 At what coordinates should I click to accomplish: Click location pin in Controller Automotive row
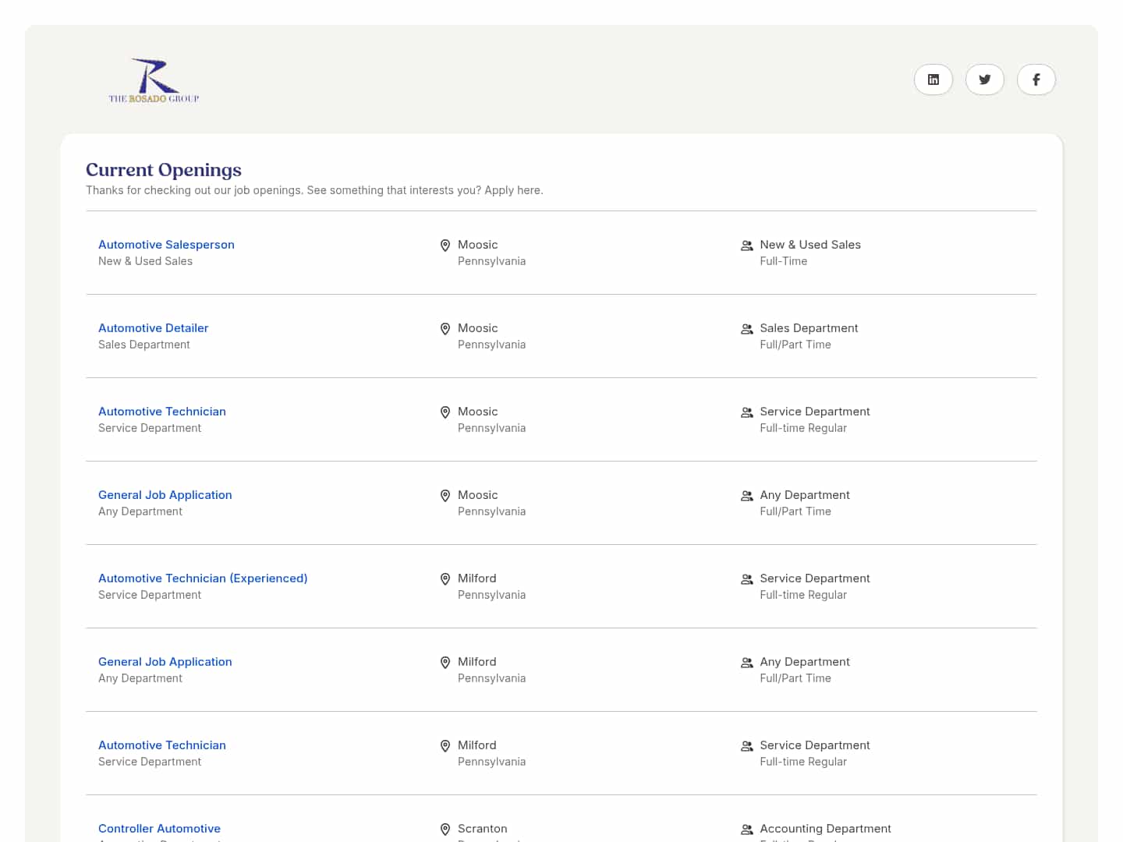coord(445,830)
